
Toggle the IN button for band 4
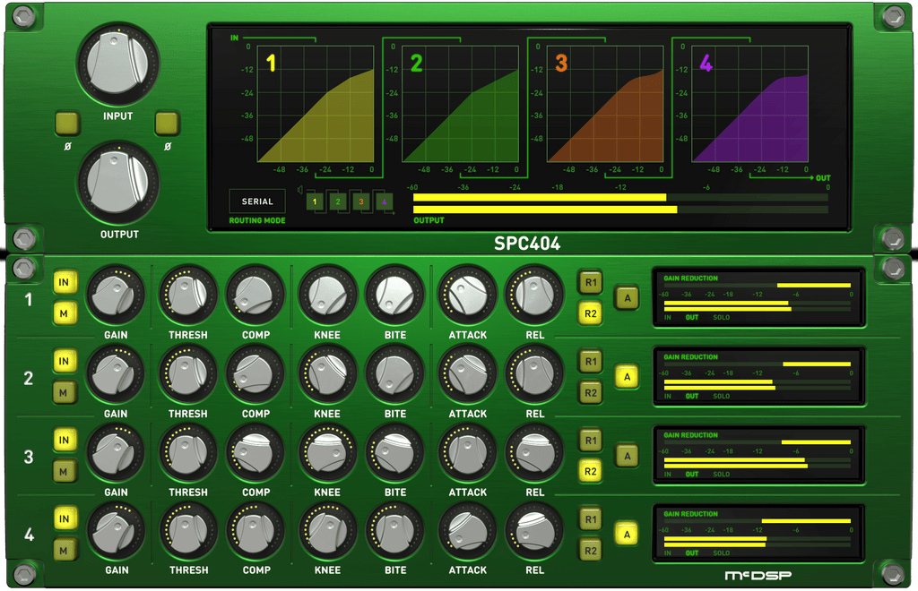click(65, 518)
